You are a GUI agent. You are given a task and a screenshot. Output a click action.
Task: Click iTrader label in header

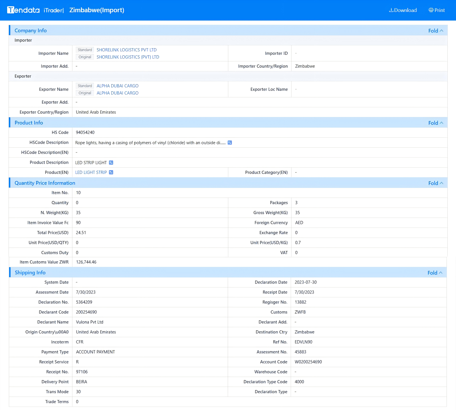pos(53,10)
